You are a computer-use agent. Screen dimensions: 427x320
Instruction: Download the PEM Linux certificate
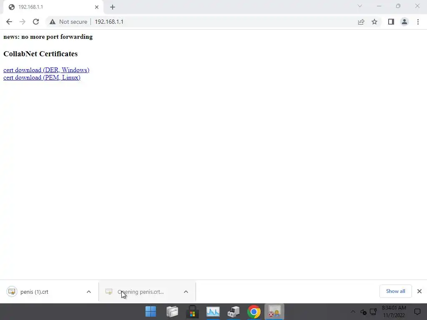click(x=42, y=77)
